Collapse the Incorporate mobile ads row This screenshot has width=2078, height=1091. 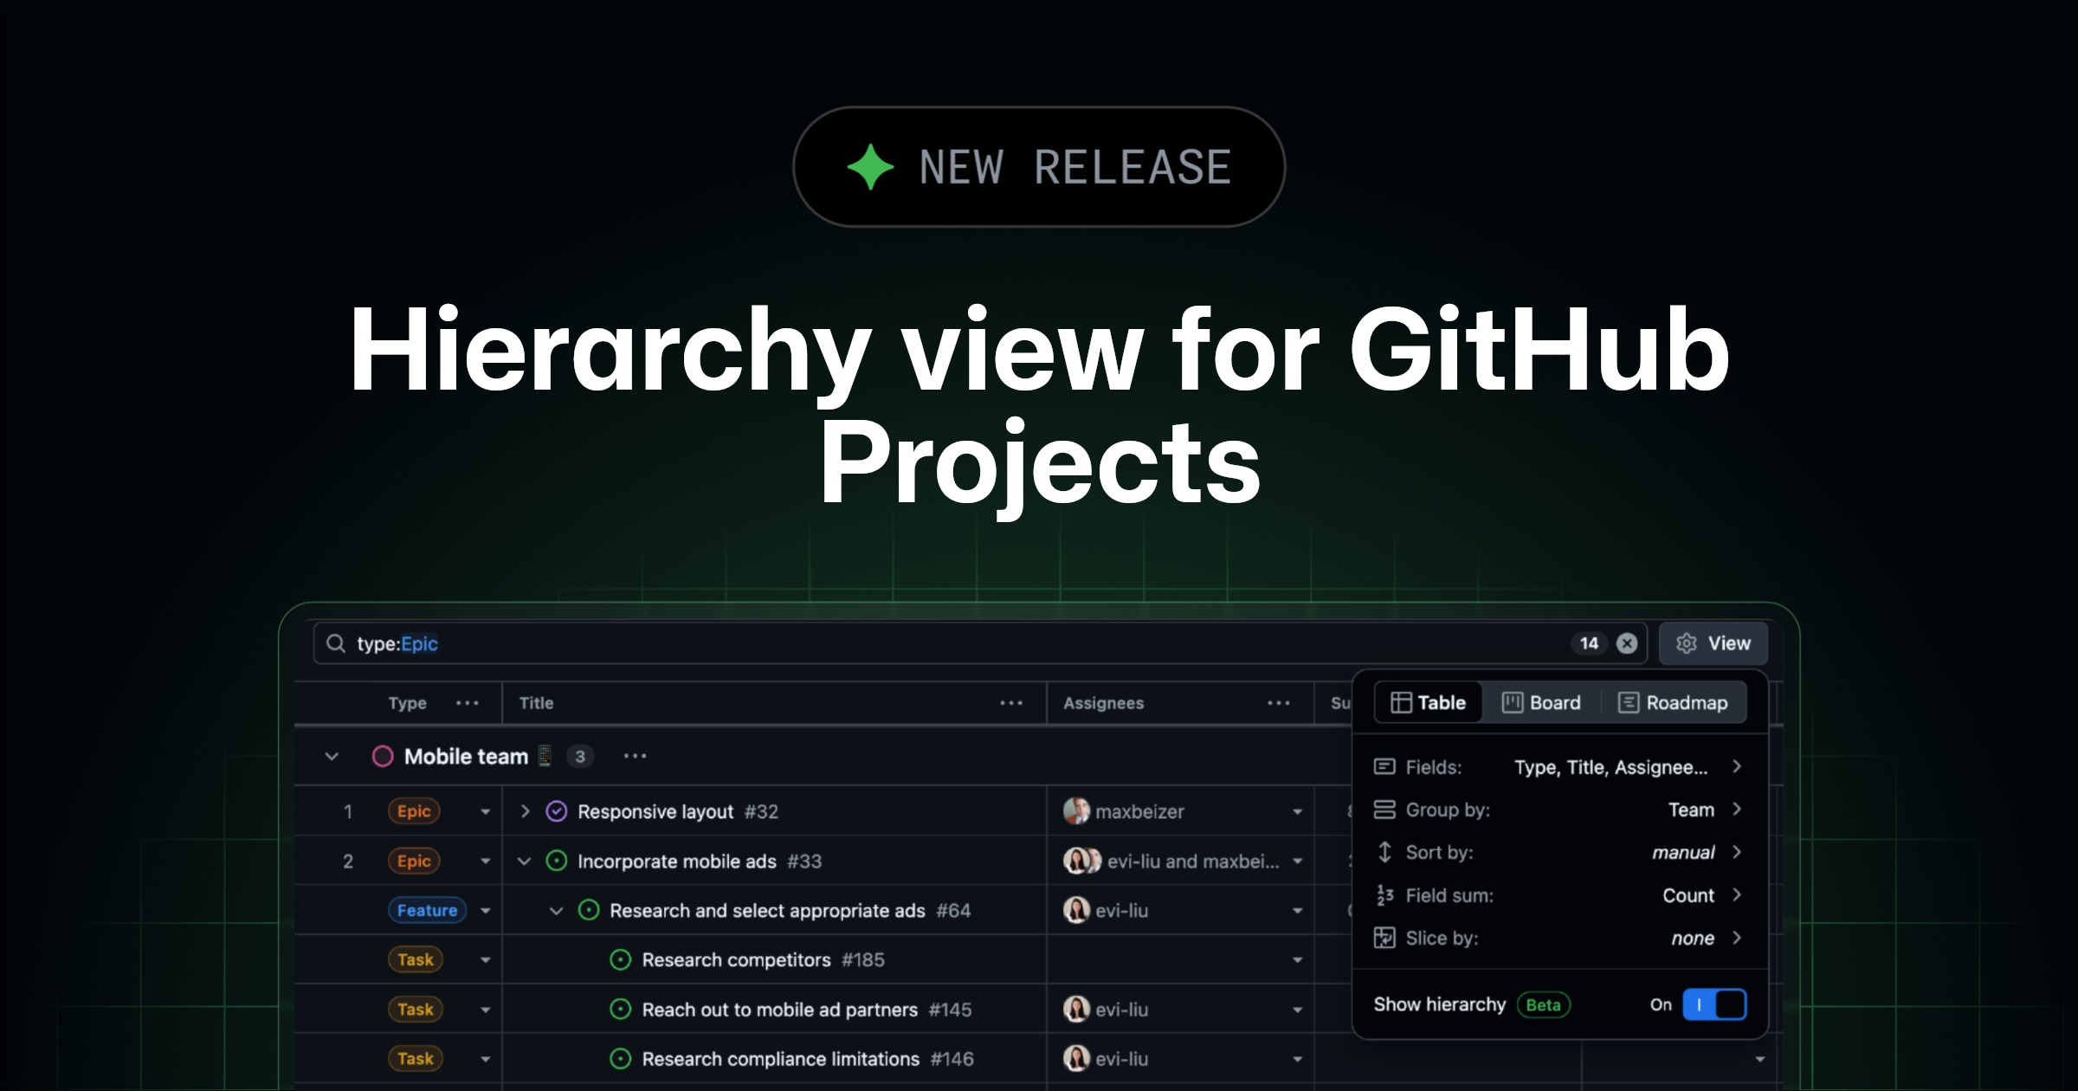(x=522, y=861)
